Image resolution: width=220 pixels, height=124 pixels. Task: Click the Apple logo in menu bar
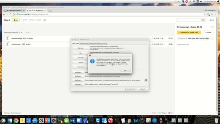pos(218,1)
